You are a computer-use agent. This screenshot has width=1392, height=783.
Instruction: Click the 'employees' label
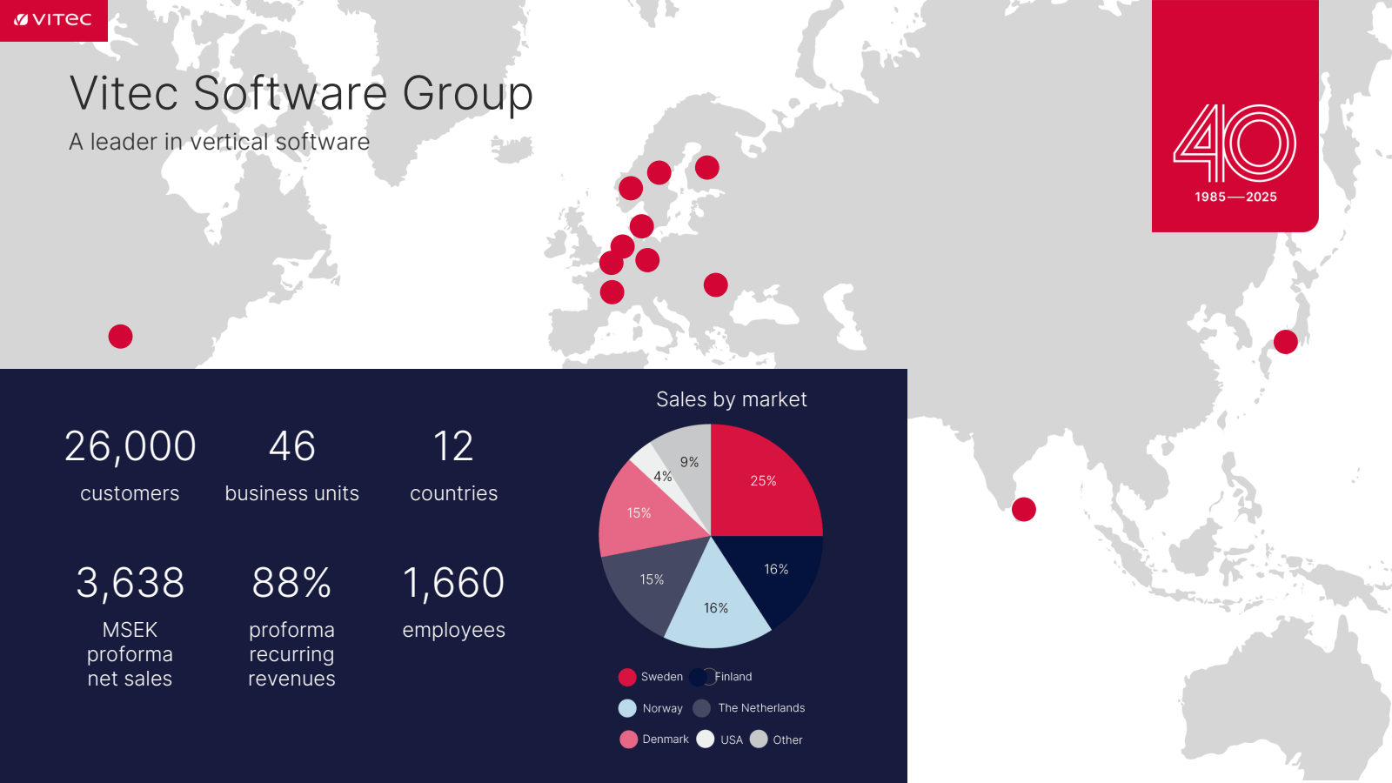pyautogui.click(x=453, y=631)
